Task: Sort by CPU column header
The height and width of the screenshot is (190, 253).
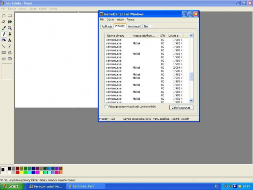Action: [x=162, y=36]
